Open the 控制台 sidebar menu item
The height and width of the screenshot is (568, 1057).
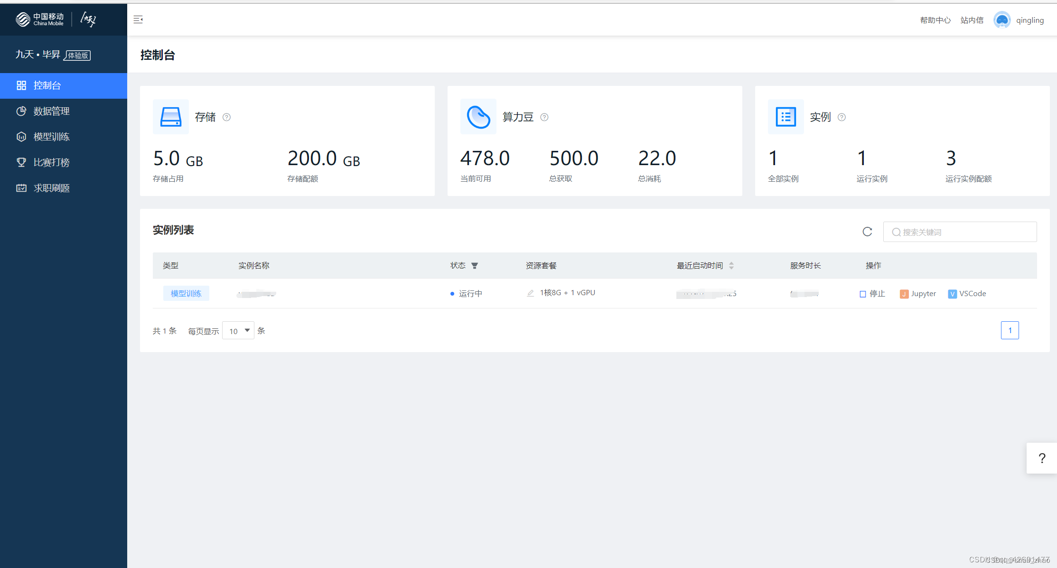point(64,85)
